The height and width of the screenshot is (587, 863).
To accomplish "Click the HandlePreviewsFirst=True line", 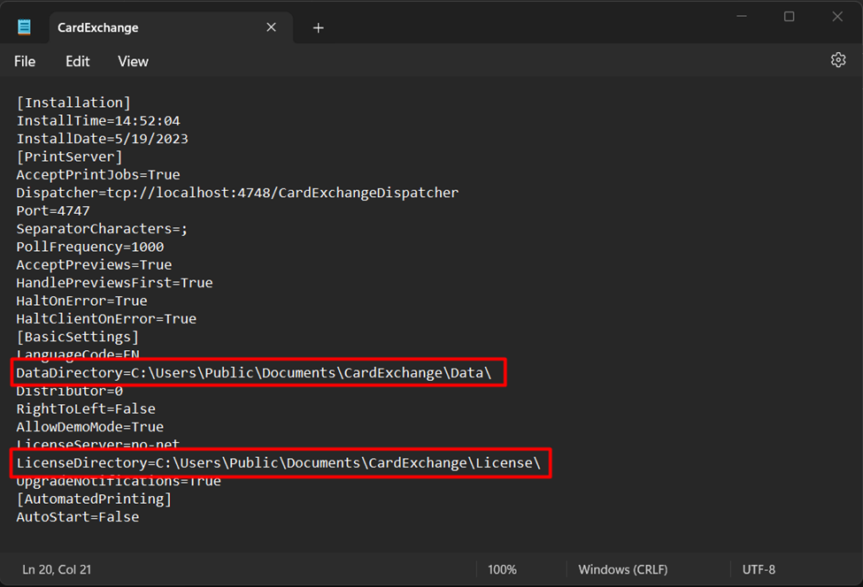I will tap(114, 283).
